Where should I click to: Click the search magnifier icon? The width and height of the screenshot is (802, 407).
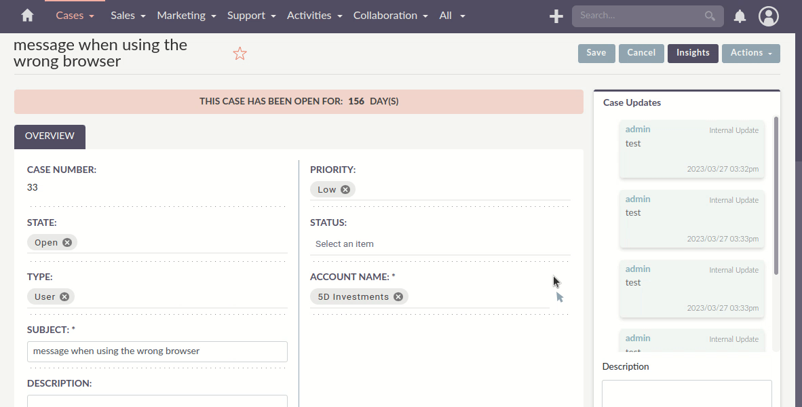pyautogui.click(x=710, y=16)
